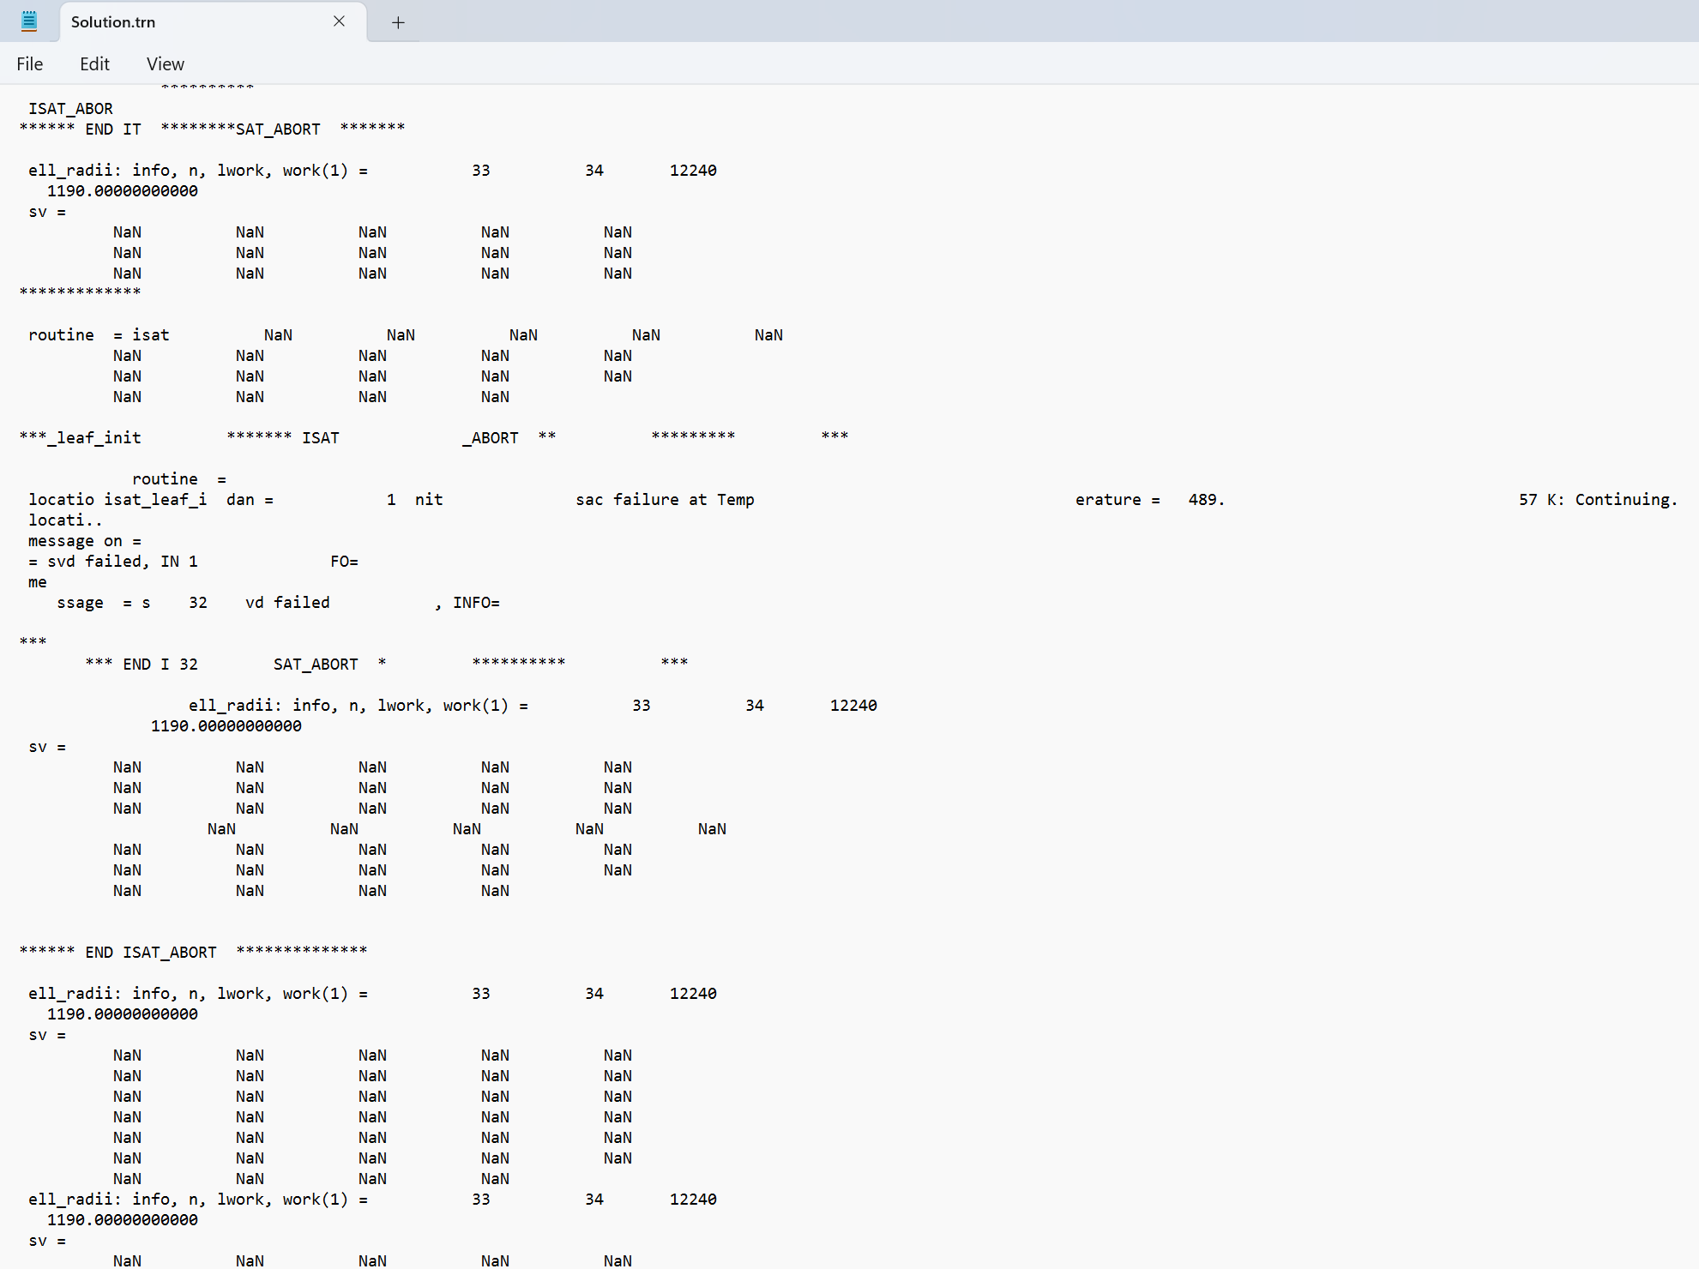Place cursor at '489.' temperature value
Screen dimensions: 1699x1269
click(x=1206, y=500)
